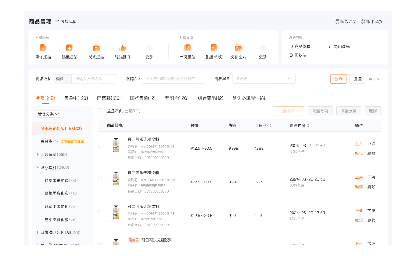Tick the 全选本页 select-all checkbox
This screenshot has height=256, width=416.
point(100,111)
